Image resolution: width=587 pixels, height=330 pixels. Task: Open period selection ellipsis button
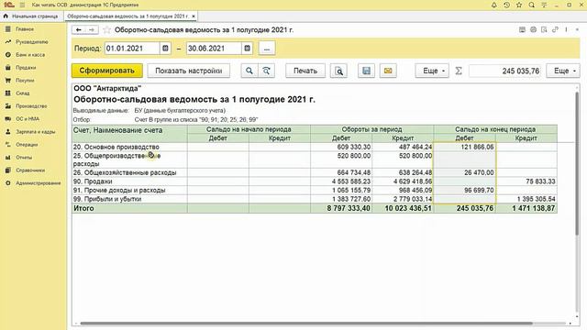[x=267, y=49]
